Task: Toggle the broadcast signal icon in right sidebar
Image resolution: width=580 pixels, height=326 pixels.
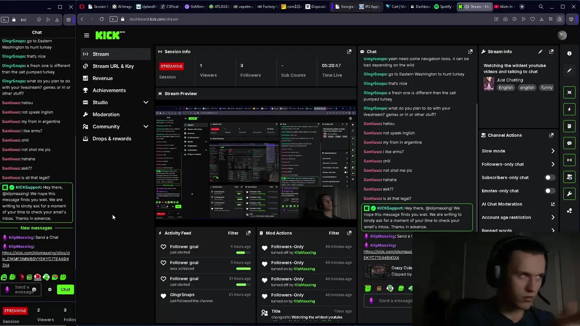Action: pyautogui.click(x=570, y=160)
